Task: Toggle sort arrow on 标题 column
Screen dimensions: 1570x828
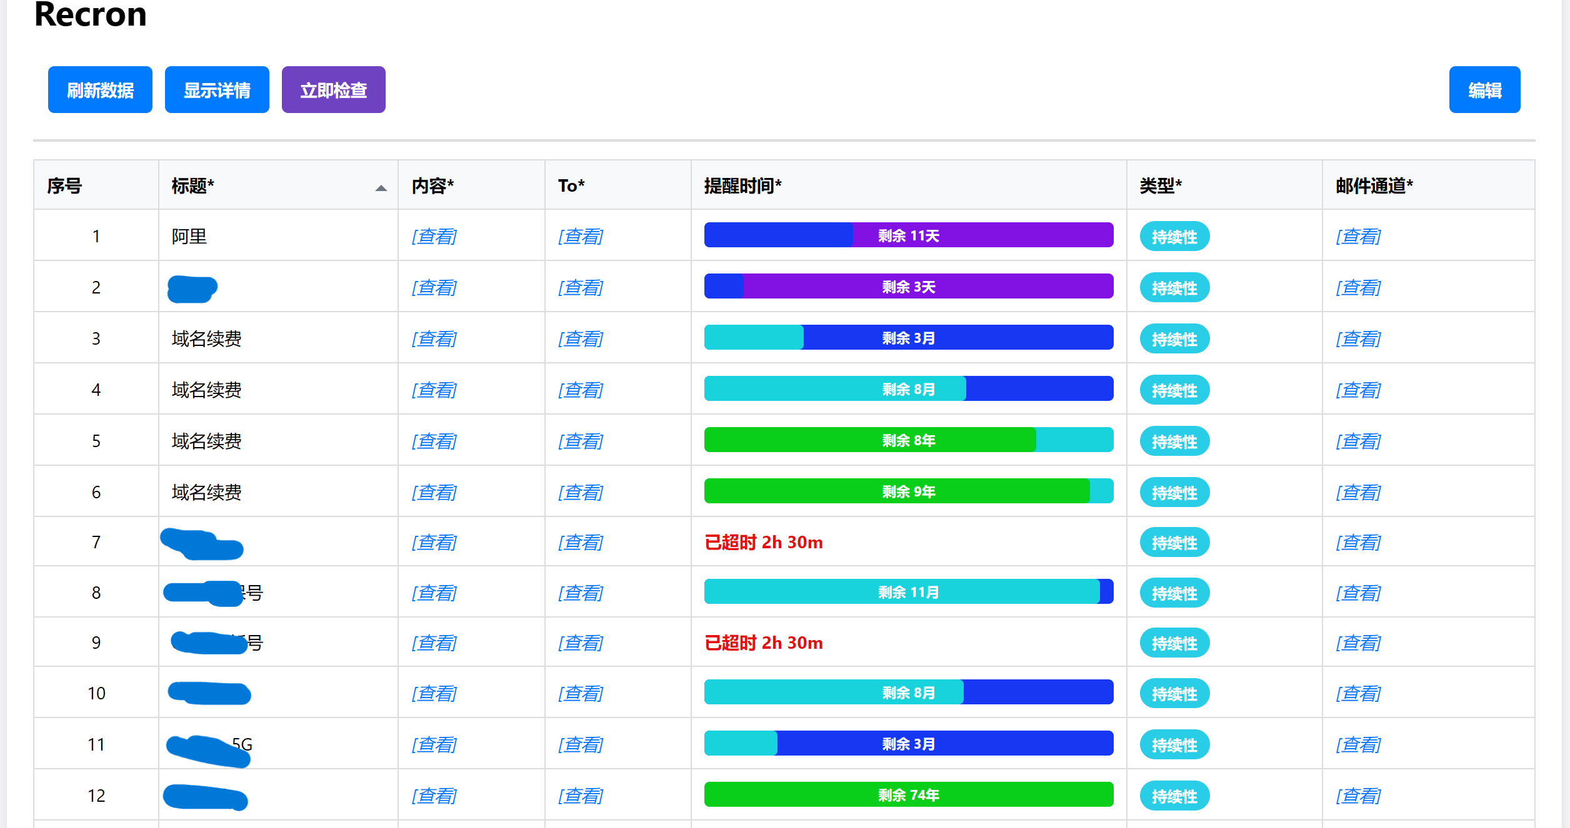Action: (x=381, y=187)
